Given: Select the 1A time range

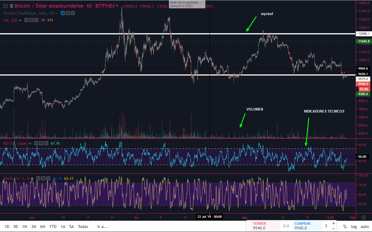Looking at the screenshot, I should pos(63,226).
